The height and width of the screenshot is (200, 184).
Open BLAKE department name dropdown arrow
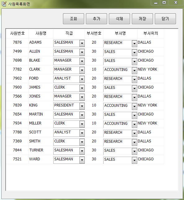[134, 62]
